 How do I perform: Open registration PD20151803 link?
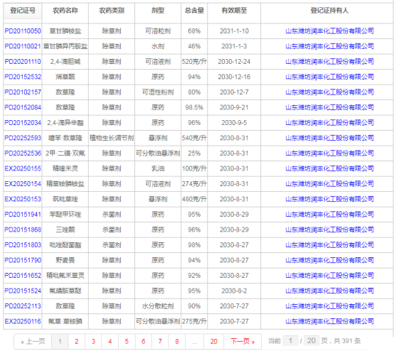[23, 245]
